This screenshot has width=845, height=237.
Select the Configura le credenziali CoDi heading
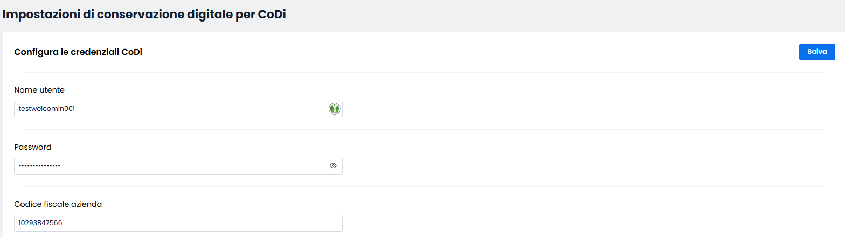click(78, 52)
